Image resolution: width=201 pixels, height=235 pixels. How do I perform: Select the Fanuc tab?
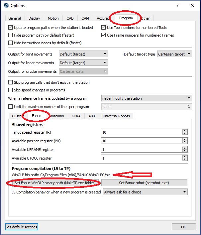coord(37,116)
